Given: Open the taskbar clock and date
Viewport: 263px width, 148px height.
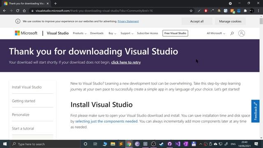Looking at the screenshot, I should point(245,144).
